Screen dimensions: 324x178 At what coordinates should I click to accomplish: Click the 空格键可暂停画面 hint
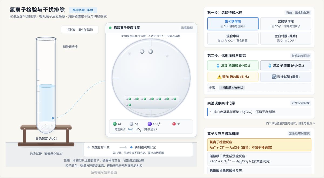click(x=104, y=172)
